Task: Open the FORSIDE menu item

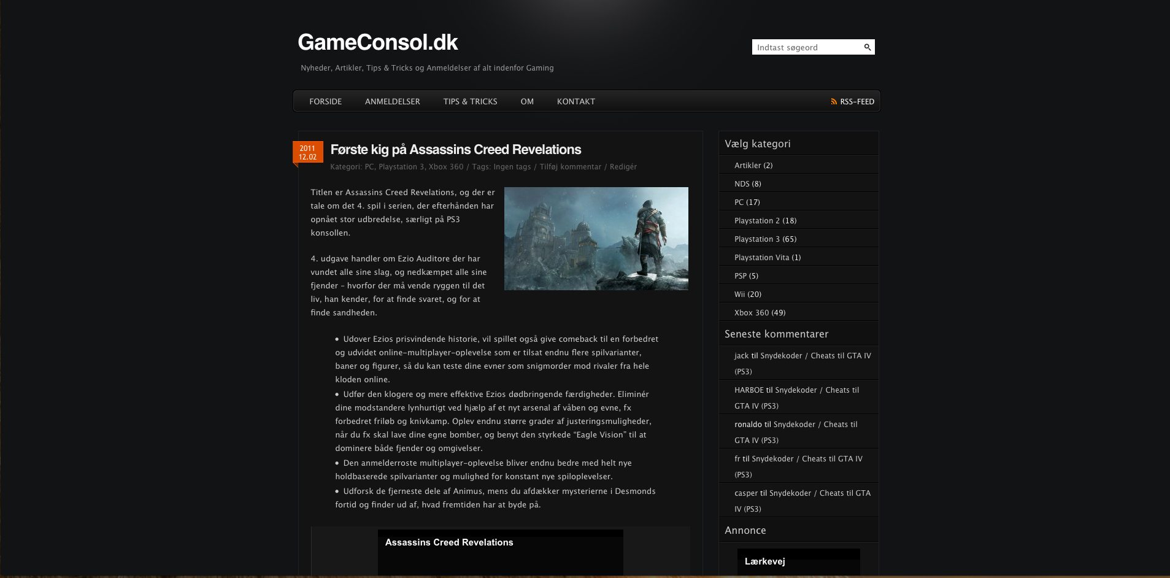Action: pos(325,101)
